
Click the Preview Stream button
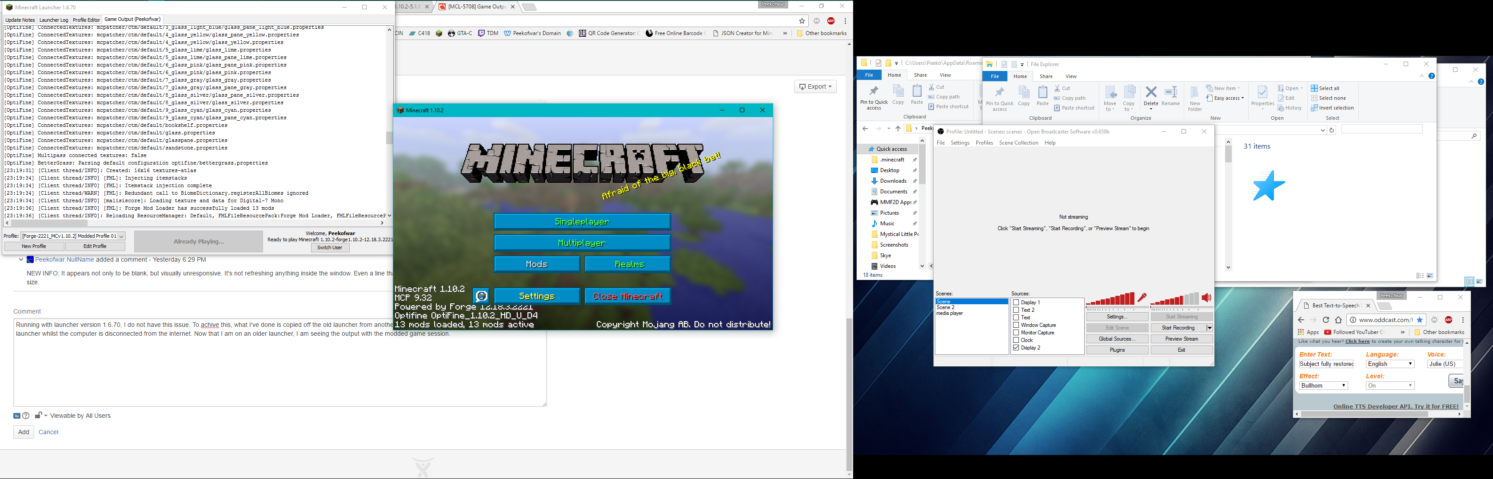point(1181,339)
